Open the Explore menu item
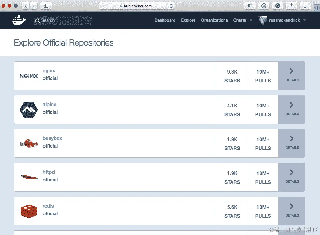This screenshot has width=320, height=235. [188, 20]
